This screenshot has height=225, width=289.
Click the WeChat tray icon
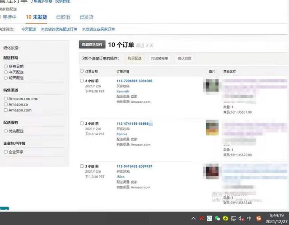click(218, 218)
